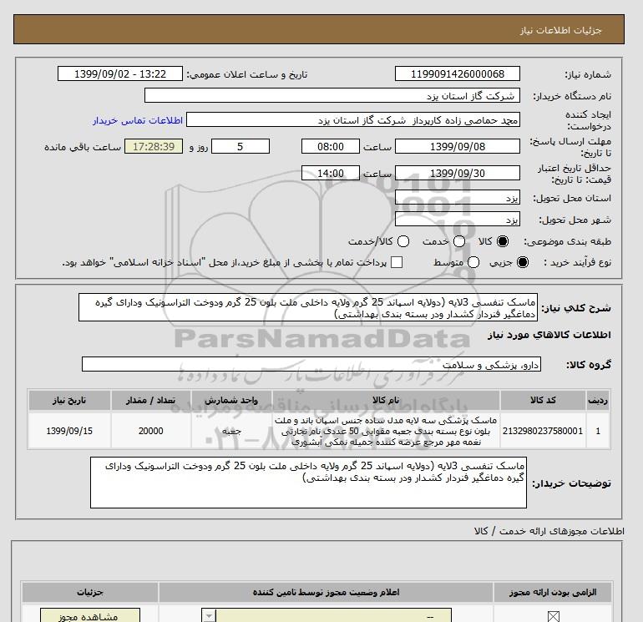This screenshot has width=643, height=622.
Task: Click the اطلاعات مجوزهای ارائه خدمت / کالا heading
Action: tap(549, 531)
